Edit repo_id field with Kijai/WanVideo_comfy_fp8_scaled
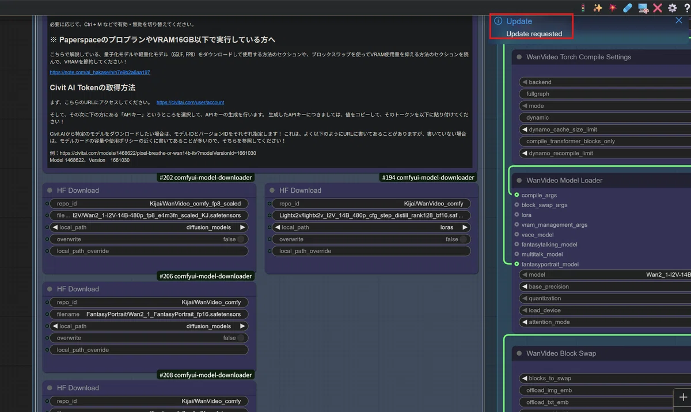The image size is (691, 412). [149, 204]
